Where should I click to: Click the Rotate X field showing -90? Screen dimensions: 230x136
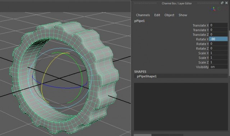point(218,39)
